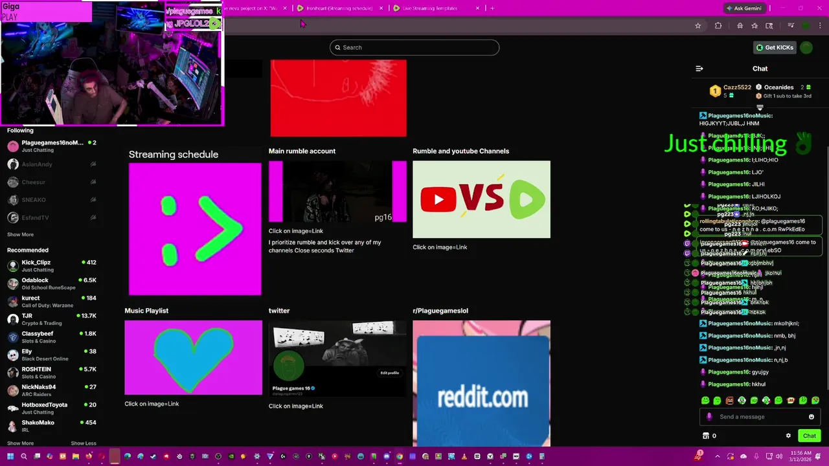This screenshot has height=466, width=829.
Task: Open recommended channel Odablock
Action: pos(52,283)
